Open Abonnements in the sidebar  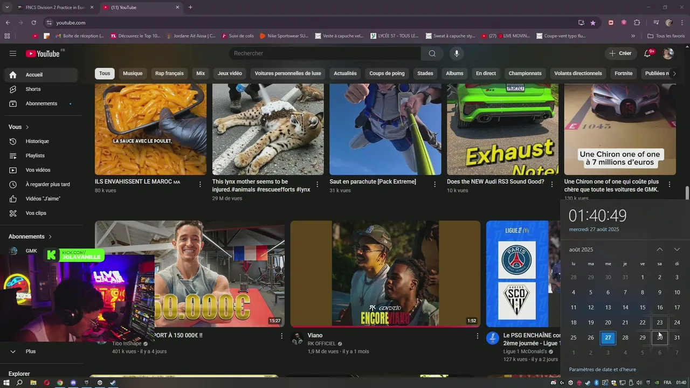point(41,103)
